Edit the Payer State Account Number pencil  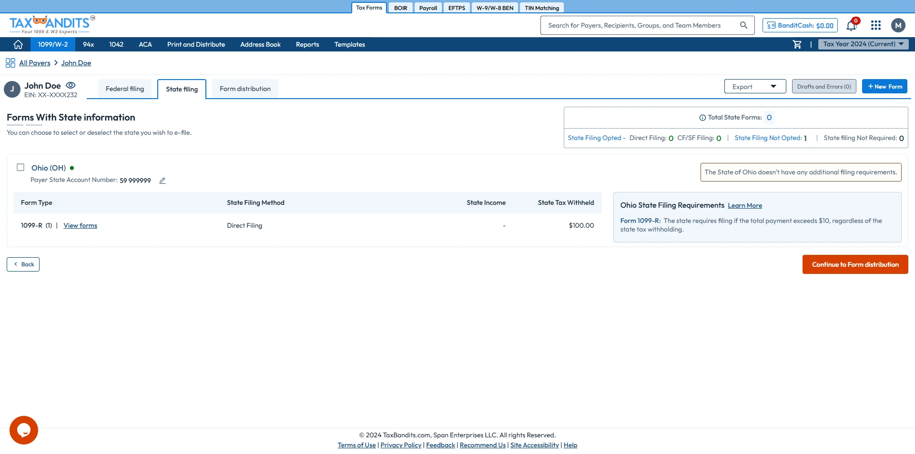point(162,181)
